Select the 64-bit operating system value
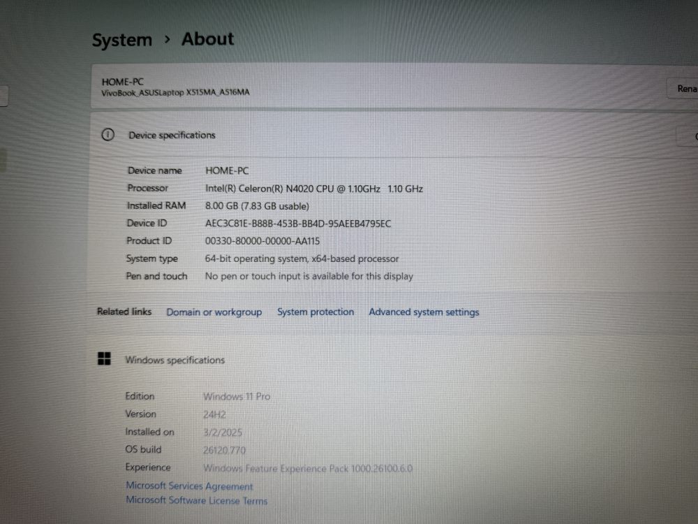This screenshot has width=698, height=524. point(302,259)
